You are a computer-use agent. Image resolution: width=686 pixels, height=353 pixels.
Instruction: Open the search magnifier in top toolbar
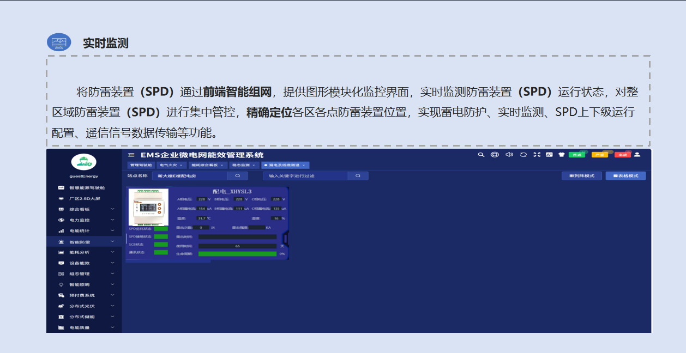[481, 155]
